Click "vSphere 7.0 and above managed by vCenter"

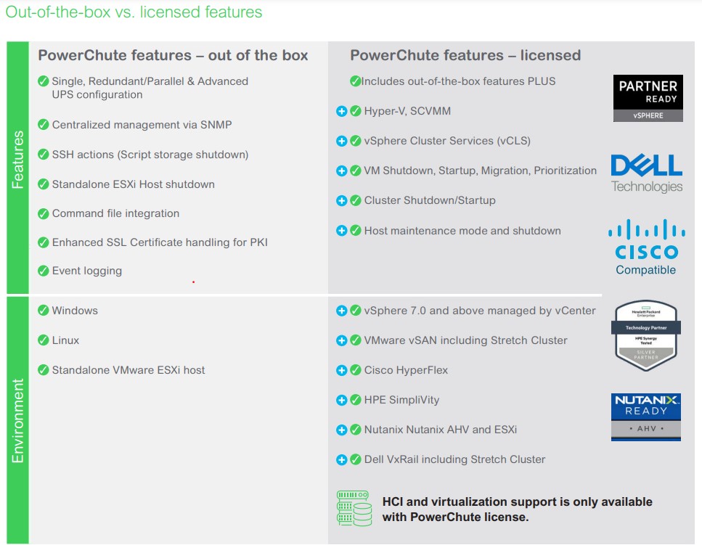click(480, 311)
